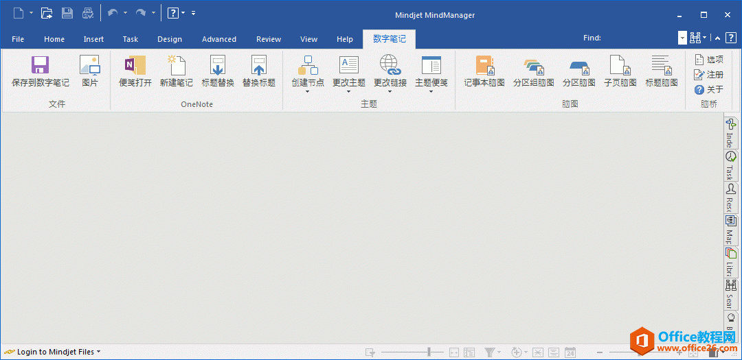
Task: Click calendar 24 icon in status bar
Action: pos(571,352)
